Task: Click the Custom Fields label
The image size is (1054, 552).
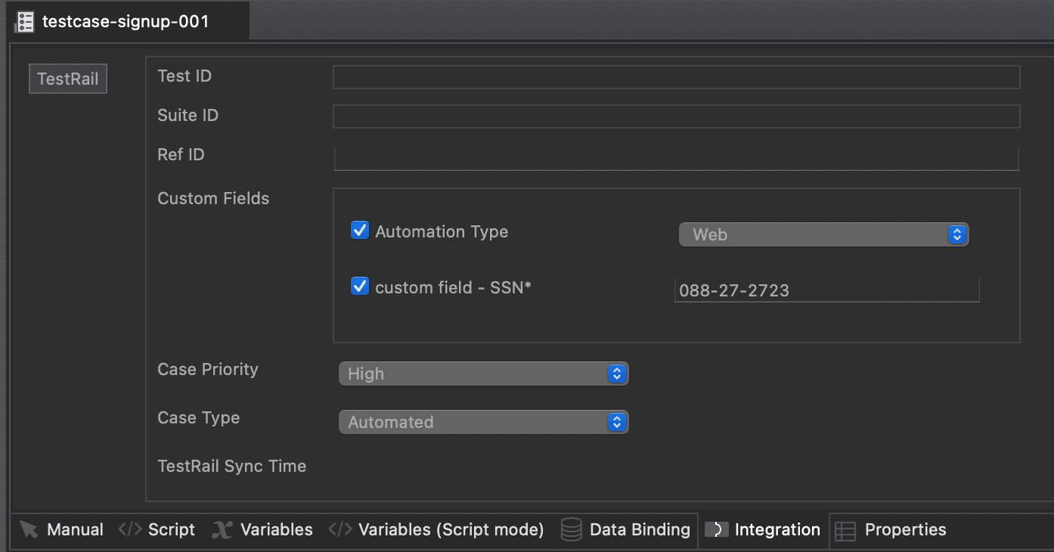Action: (x=213, y=198)
